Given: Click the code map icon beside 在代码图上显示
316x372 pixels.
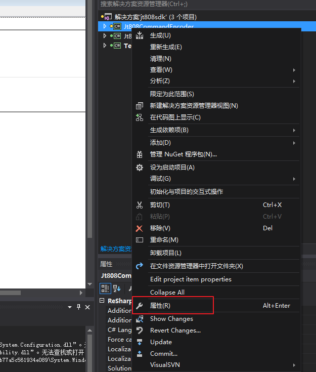Looking at the screenshot, I should tap(140, 117).
